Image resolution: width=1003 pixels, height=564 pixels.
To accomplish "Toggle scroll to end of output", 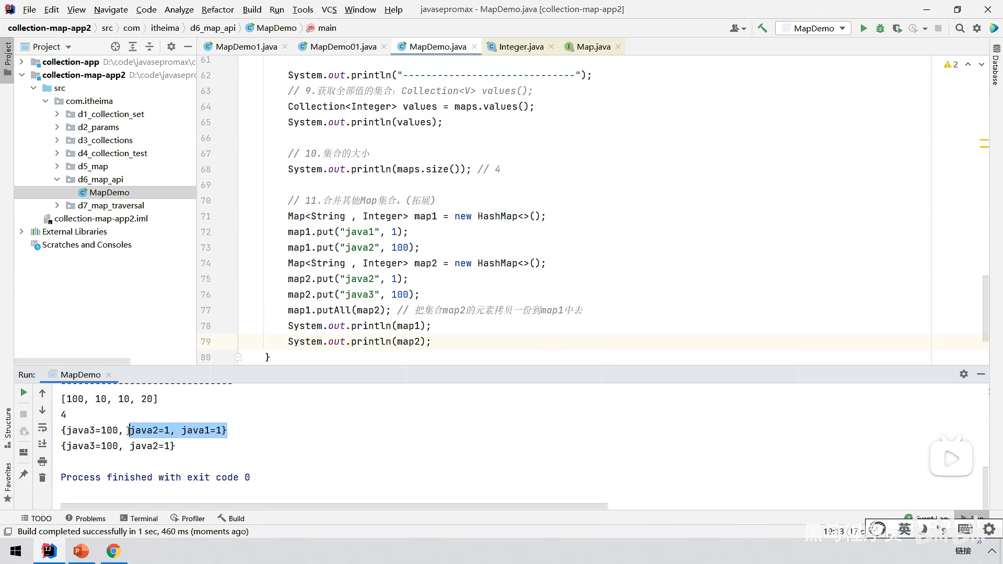I will click(42, 444).
